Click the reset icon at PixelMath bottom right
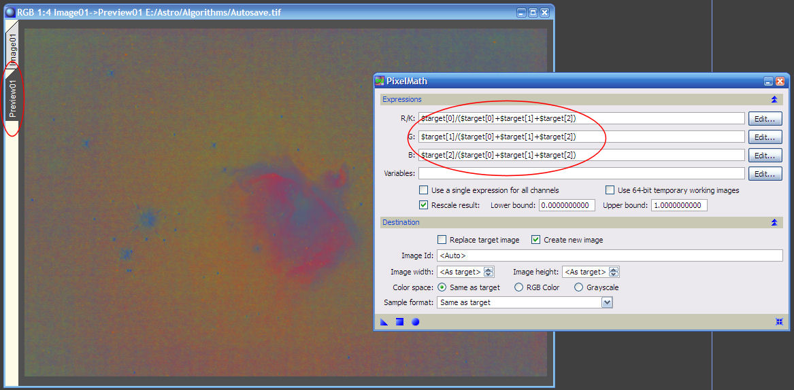Viewport: 794px width, 390px height. 779,321
